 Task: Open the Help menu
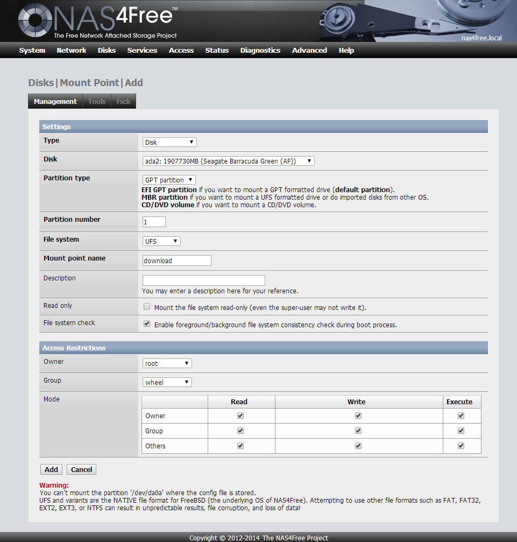pyautogui.click(x=346, y=51)
